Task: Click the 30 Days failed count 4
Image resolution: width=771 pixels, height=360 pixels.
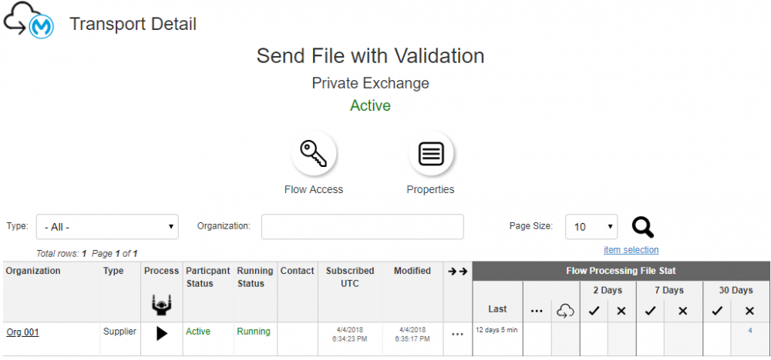Action: [x=749, y=331]
